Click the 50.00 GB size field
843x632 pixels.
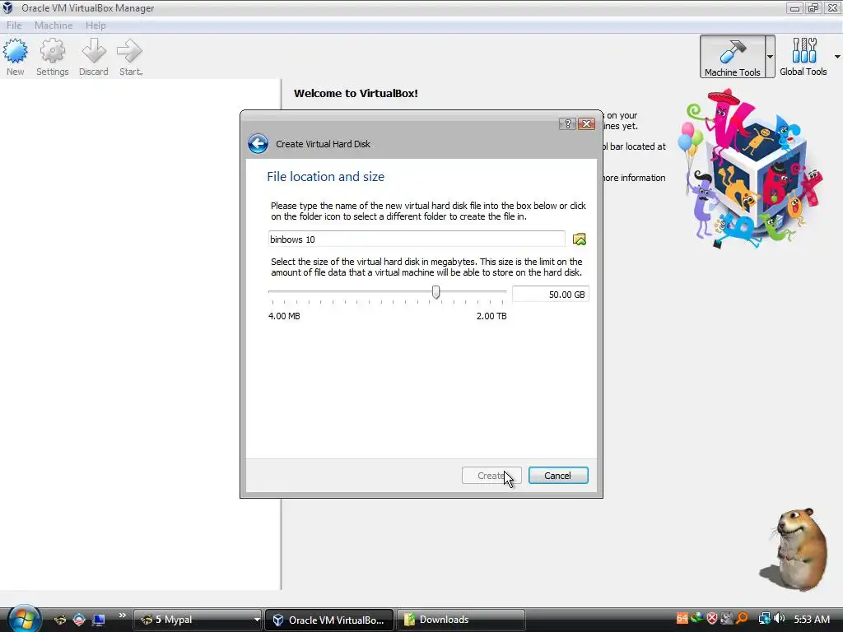pos(551,295)
